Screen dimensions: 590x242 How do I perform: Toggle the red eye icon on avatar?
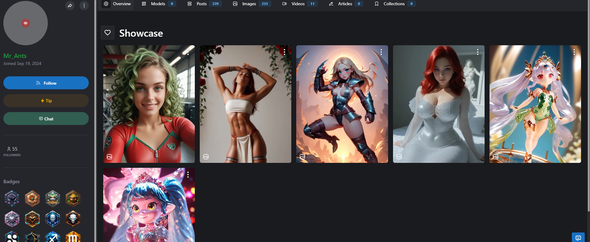[x=26, y=23]
